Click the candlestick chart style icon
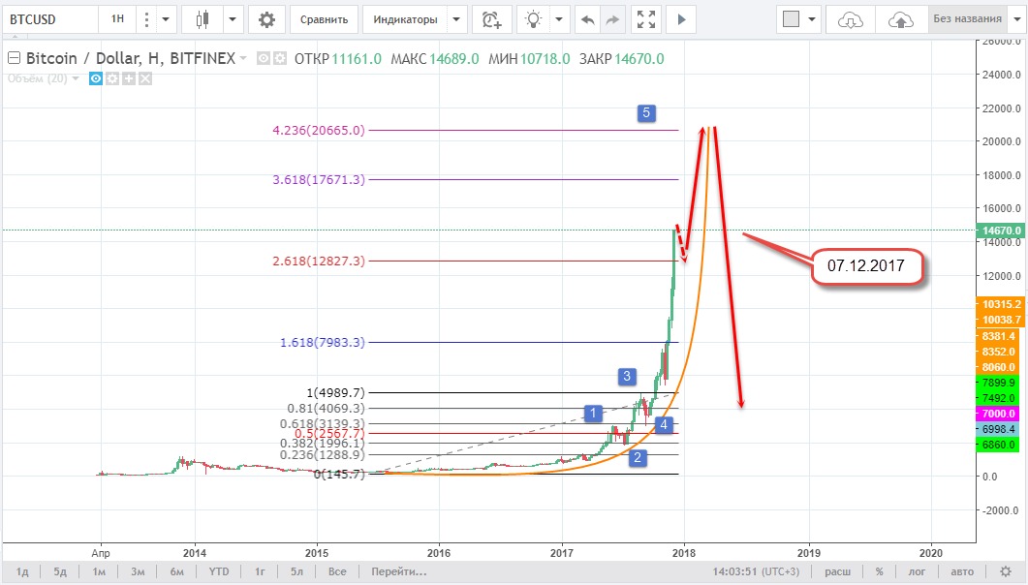Image resolution: width=1028 pixels, height=585 pixels. [202, 19]
